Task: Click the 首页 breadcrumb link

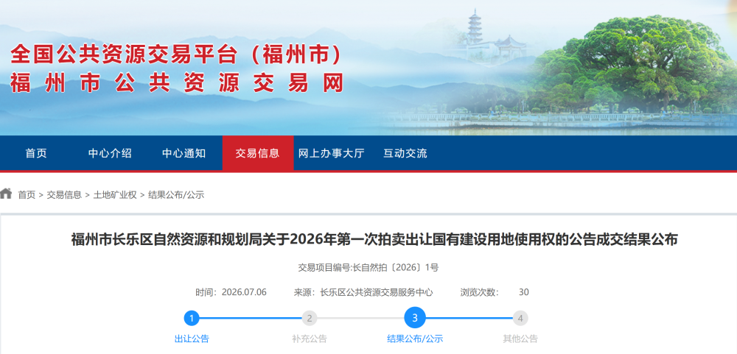Action: coord(27,195)
